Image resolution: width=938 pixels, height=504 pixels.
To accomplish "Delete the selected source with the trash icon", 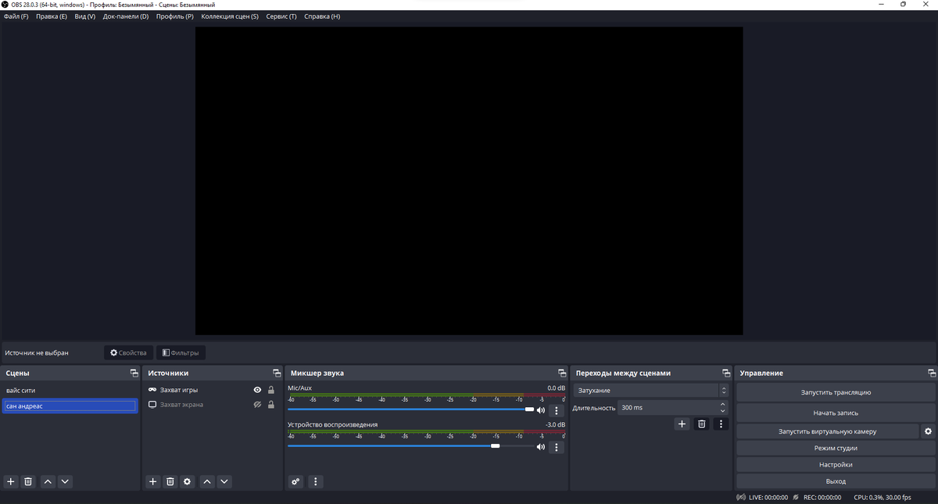I will 170,481.
